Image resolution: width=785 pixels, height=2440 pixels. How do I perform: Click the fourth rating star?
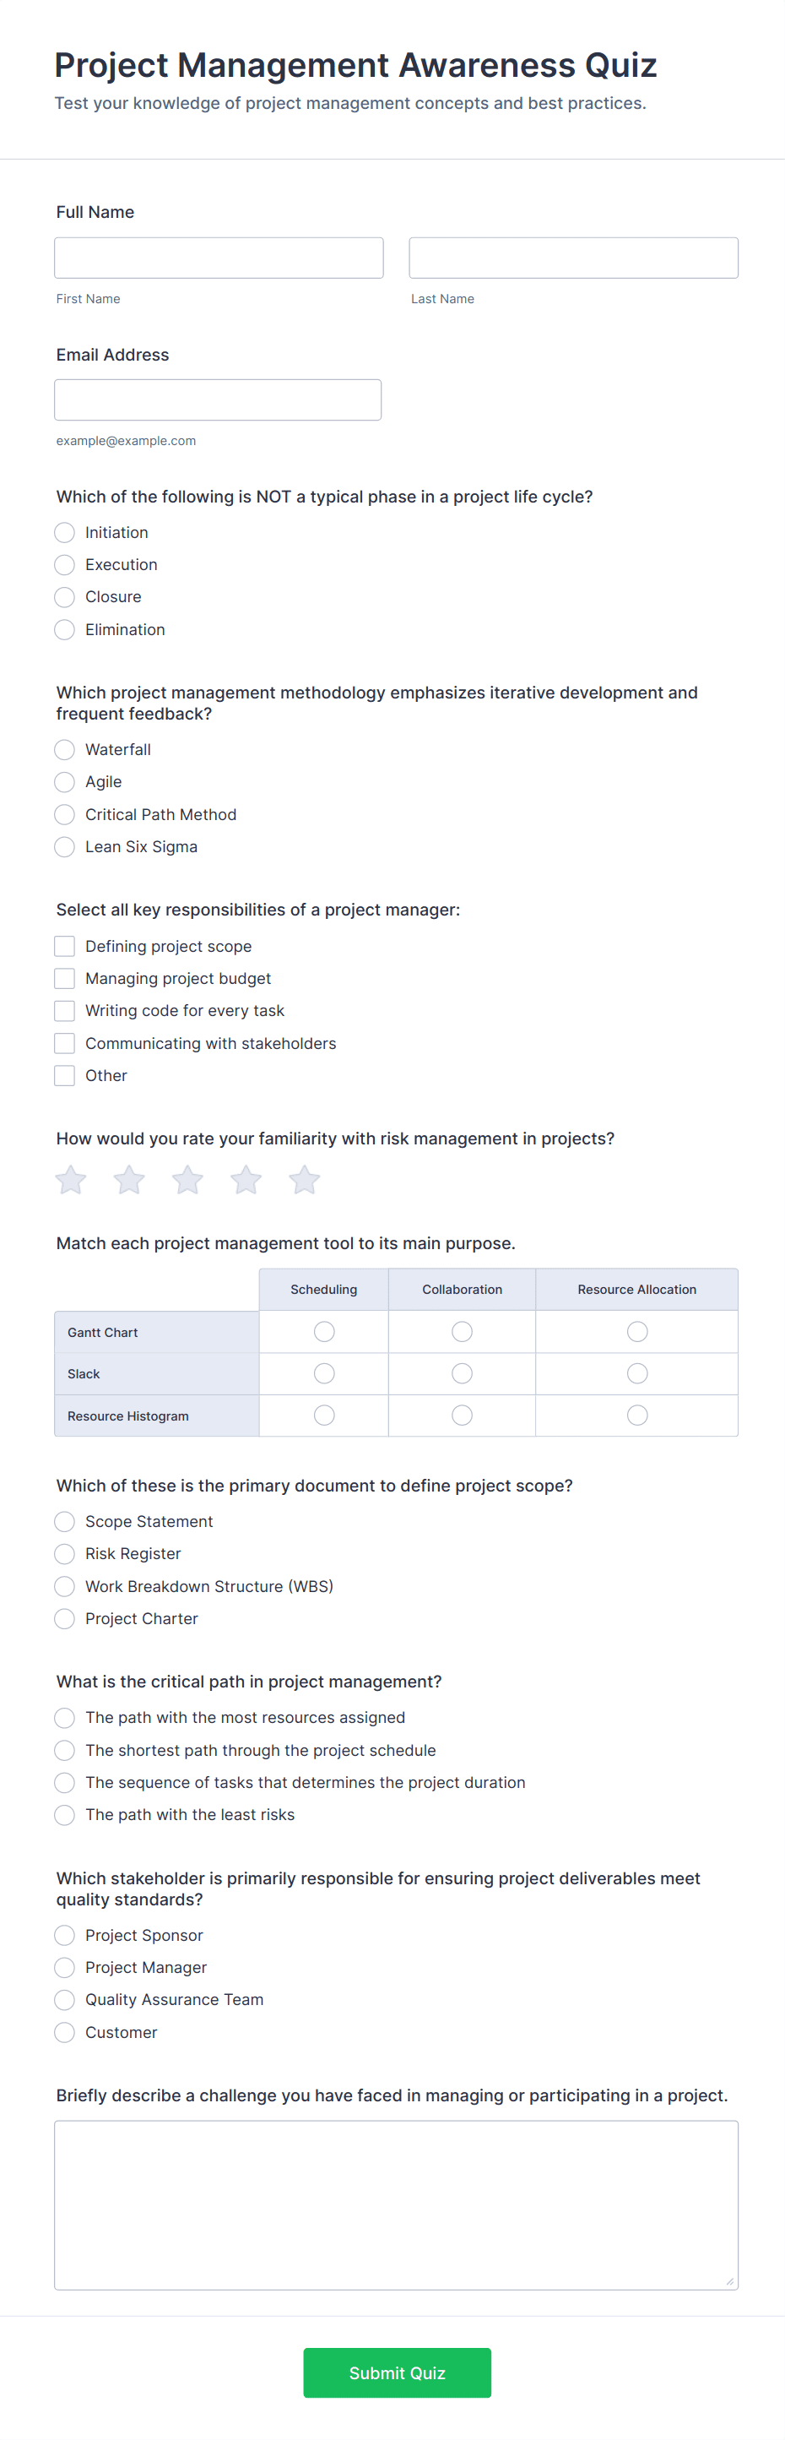(246, 1179)
